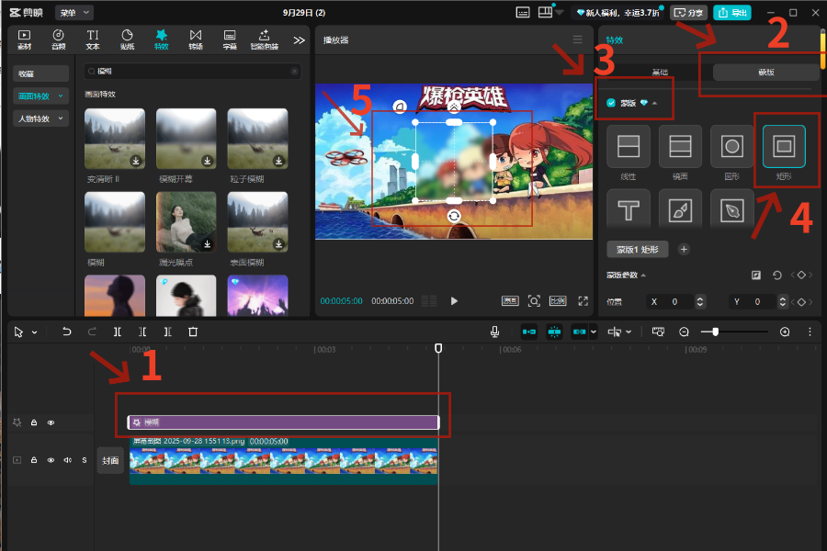Open the 文本 text tab
827x551 pixels.
pos(93,39)
